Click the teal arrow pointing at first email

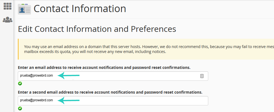(68, 75)
